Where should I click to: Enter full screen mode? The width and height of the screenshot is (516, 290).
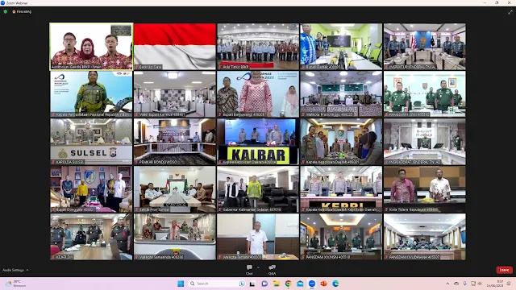510,12
